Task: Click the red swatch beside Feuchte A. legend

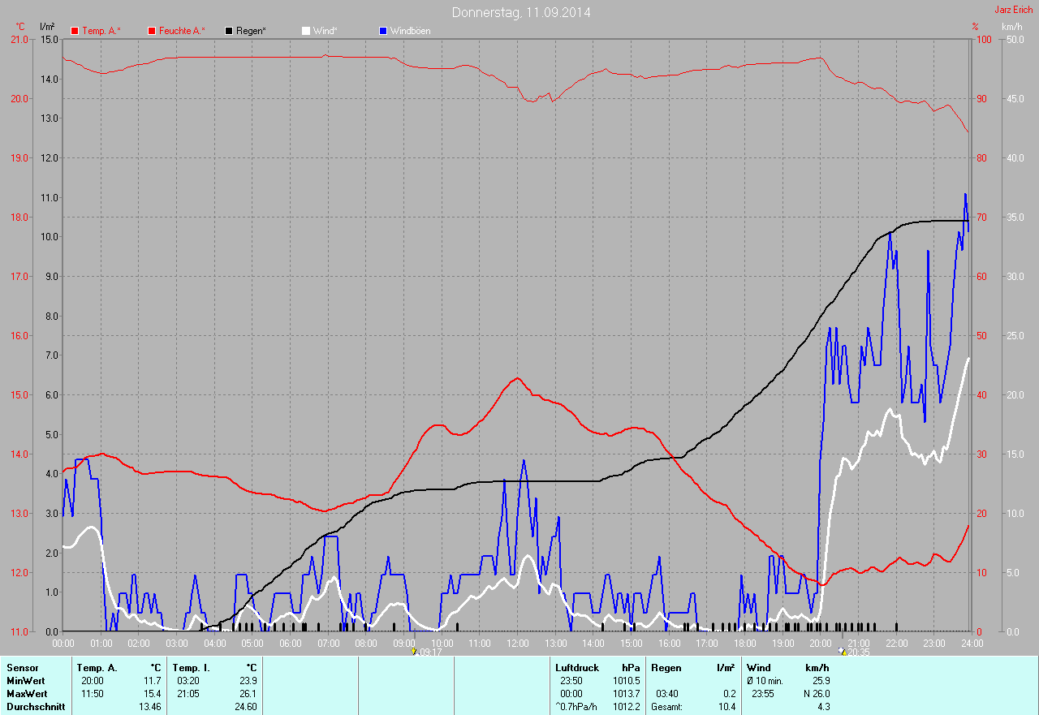Action: click(152, 31)
